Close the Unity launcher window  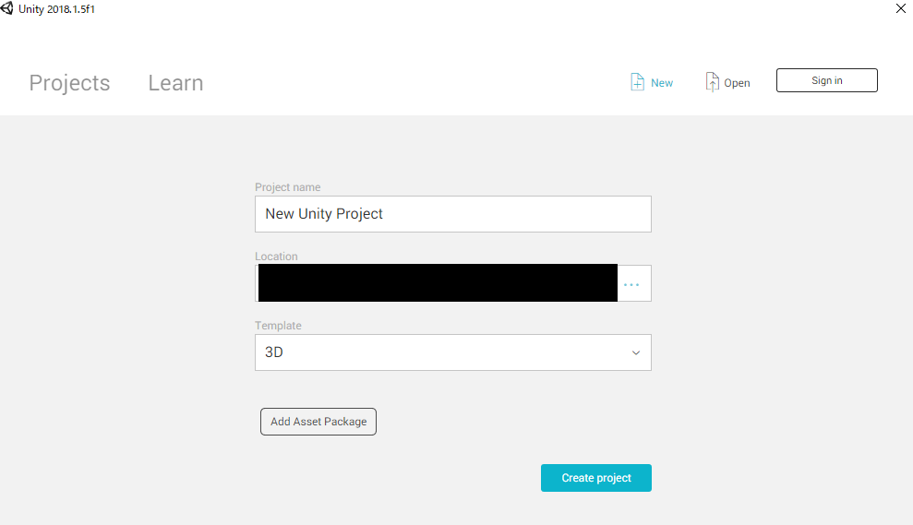coord(900,8)
